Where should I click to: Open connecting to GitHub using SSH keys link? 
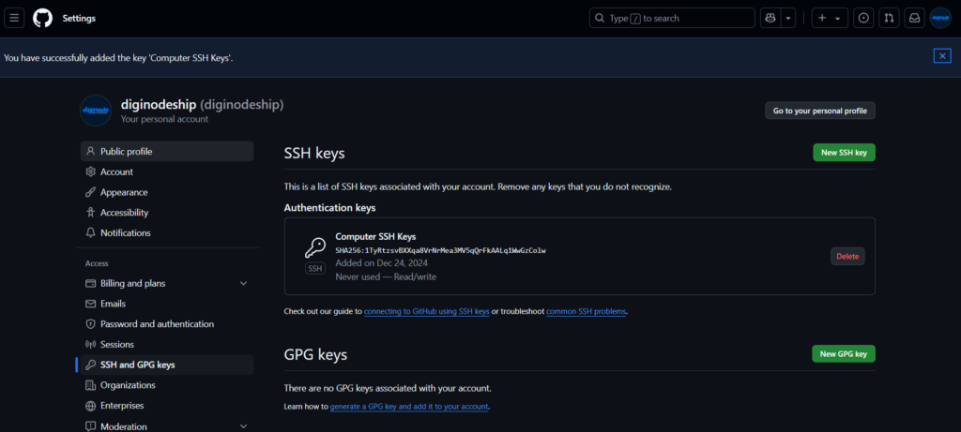click(427, 311)
